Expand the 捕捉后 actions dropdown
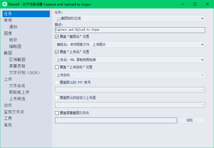Viewport: 214px width, 148px height. (130, 44)
